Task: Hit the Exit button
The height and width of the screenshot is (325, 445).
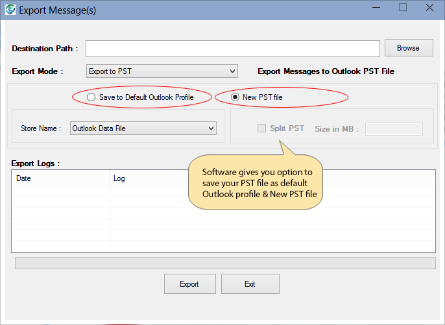Action: [250, 284]
